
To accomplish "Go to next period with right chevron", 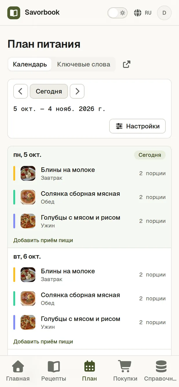I will 77,91.
